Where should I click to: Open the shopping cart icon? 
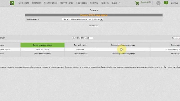pos(137,3)
